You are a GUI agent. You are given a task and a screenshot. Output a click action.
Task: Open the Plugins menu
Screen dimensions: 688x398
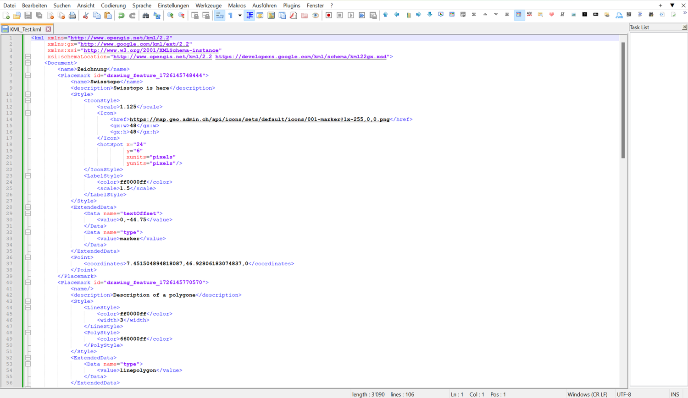[291, 5]
